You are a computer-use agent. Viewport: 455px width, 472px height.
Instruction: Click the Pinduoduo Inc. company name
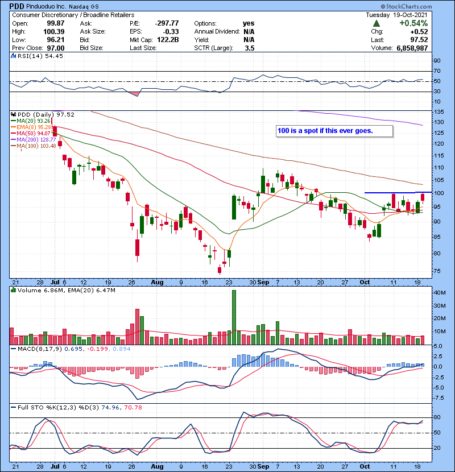(45, 6)
